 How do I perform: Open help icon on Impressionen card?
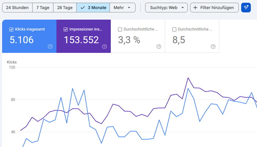pos(104,47)
